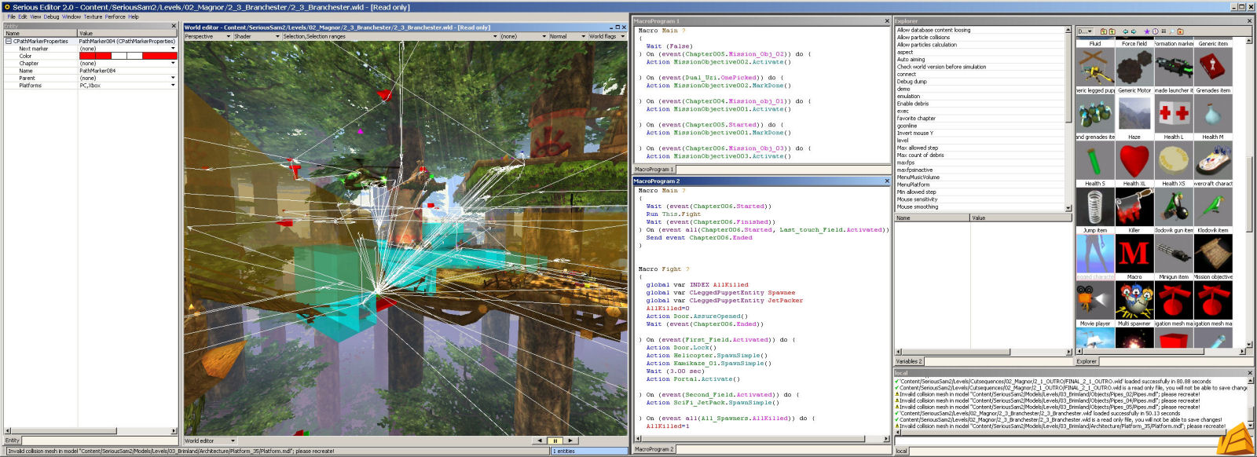This screenshot has width=1257, height=457.
Task: Choose the Macro red M thumbnail
Action: tap(1134, 254)
